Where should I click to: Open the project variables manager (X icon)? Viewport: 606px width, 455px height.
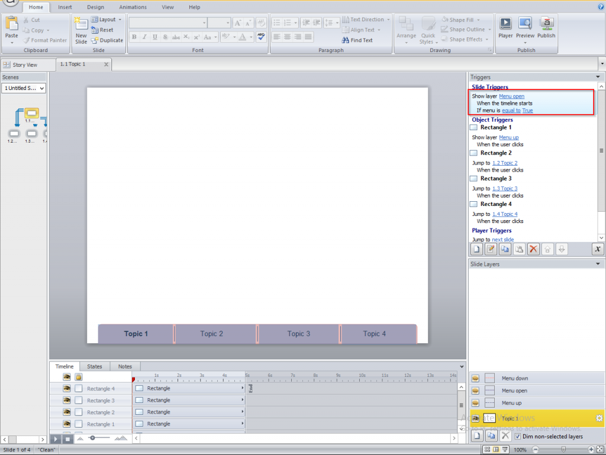click(x=597, y=249)
